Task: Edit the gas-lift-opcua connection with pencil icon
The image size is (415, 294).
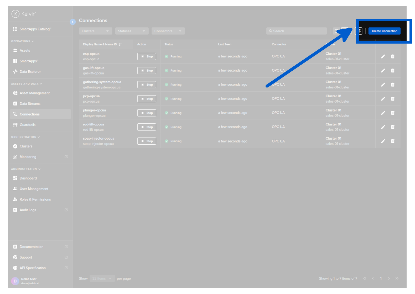Action: point(383,71)
